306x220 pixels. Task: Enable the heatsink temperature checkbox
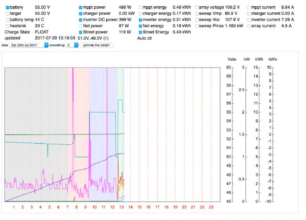pyautogui.click(x=7, y=26)
